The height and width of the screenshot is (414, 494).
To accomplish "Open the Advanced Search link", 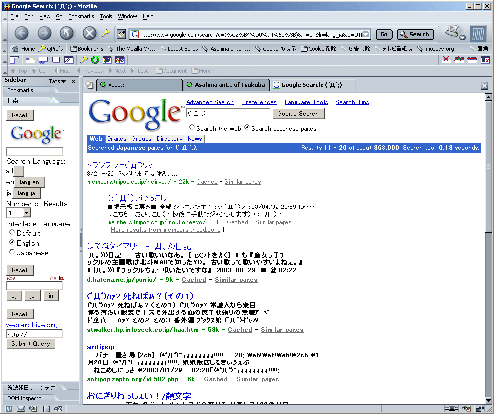I will tap(210, 102).
